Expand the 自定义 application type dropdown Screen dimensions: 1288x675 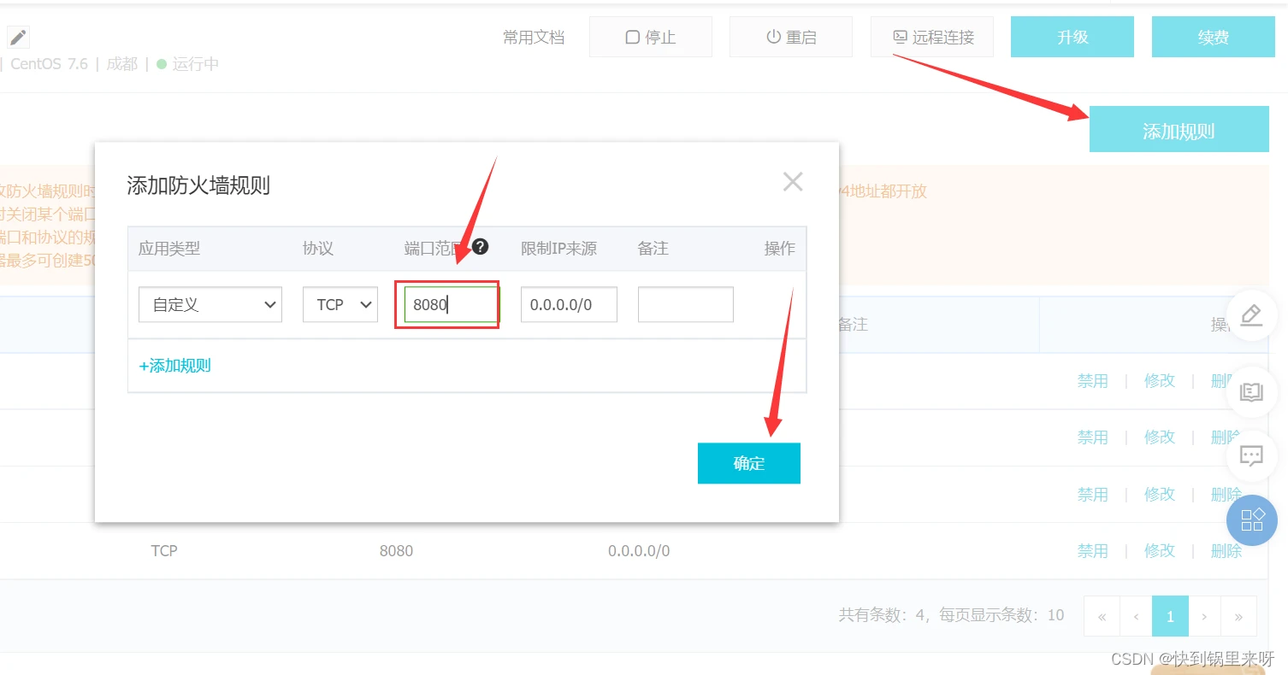pos(210,304)
